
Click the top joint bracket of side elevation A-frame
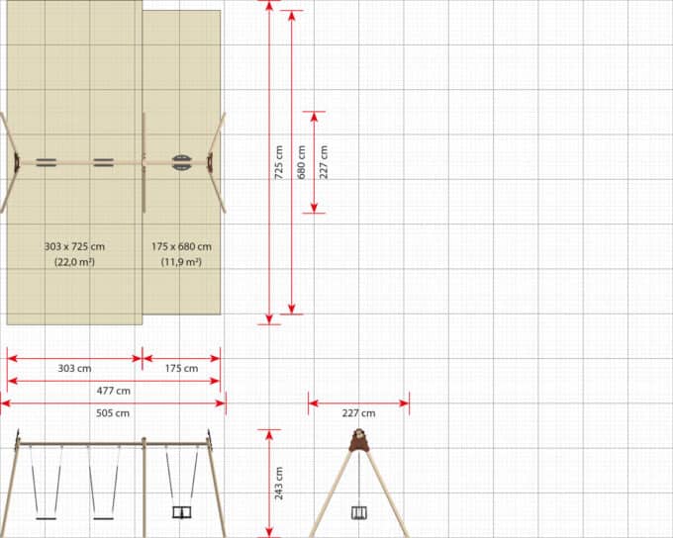point(357,439)
